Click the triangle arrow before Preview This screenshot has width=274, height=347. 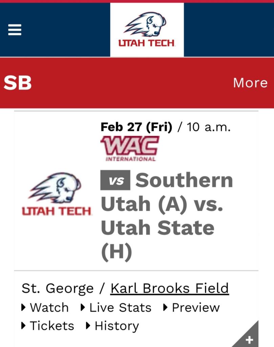click(x=166, y=307)
